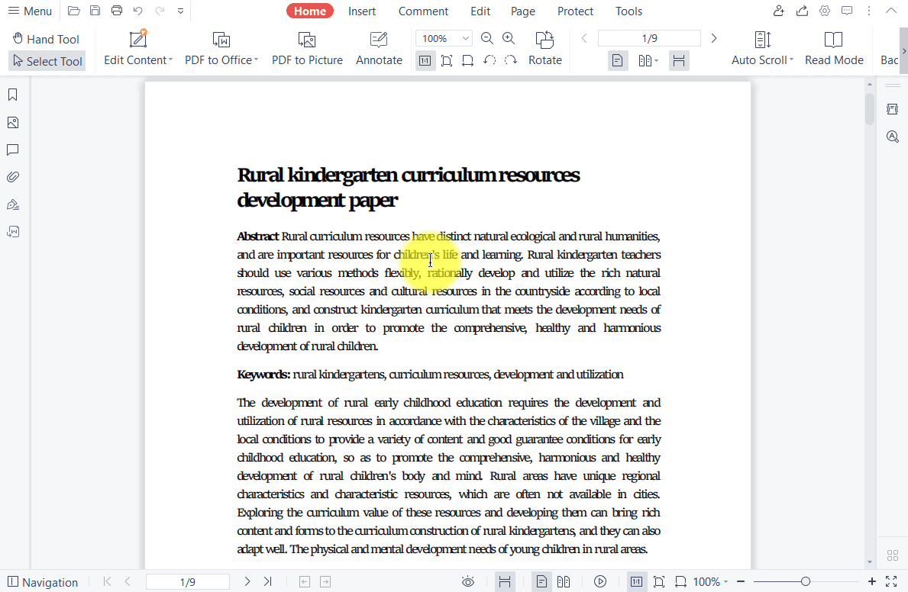Switch to the Insert tab
908x592 pixels.
point(362,11)
